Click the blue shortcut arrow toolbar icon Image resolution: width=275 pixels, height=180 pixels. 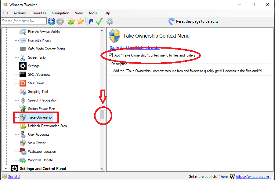(x=91, y=21)
